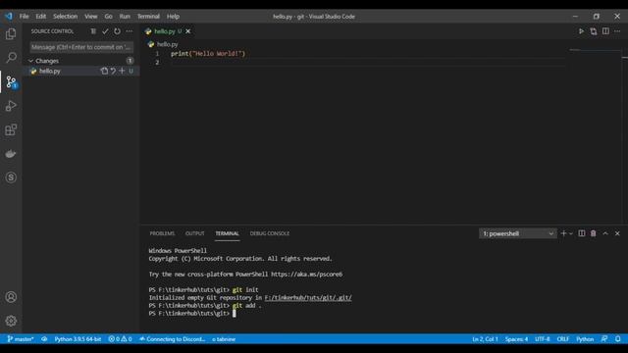628x353 pixels.
Task: Open the Extensions view
Action: 11,129
